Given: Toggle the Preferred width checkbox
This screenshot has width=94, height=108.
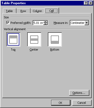Looking at the screenshot, I should 8,23.
